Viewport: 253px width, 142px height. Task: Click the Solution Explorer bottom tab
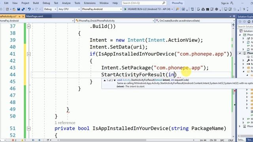tap(241, 140)
